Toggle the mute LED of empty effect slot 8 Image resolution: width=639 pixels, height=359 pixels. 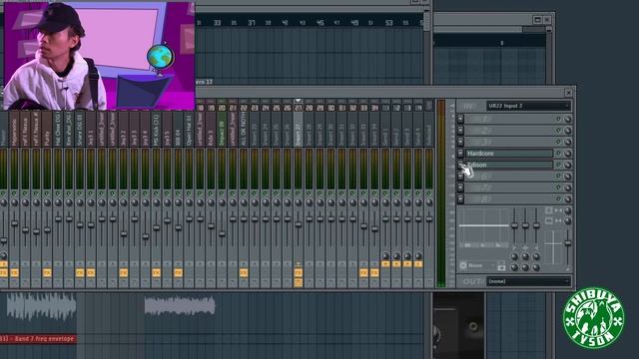tap(559, 199)
